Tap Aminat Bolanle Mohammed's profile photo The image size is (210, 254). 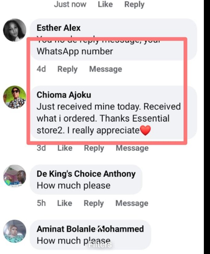14,231
